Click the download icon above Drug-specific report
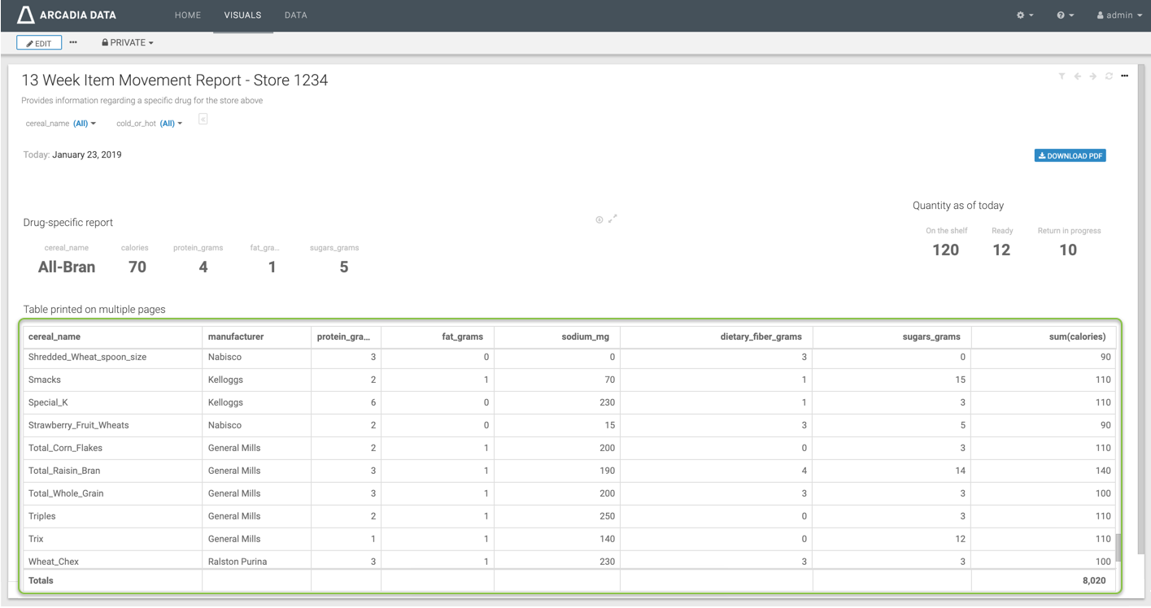Viewport: 1151px width, 608px height. [599, 219]
